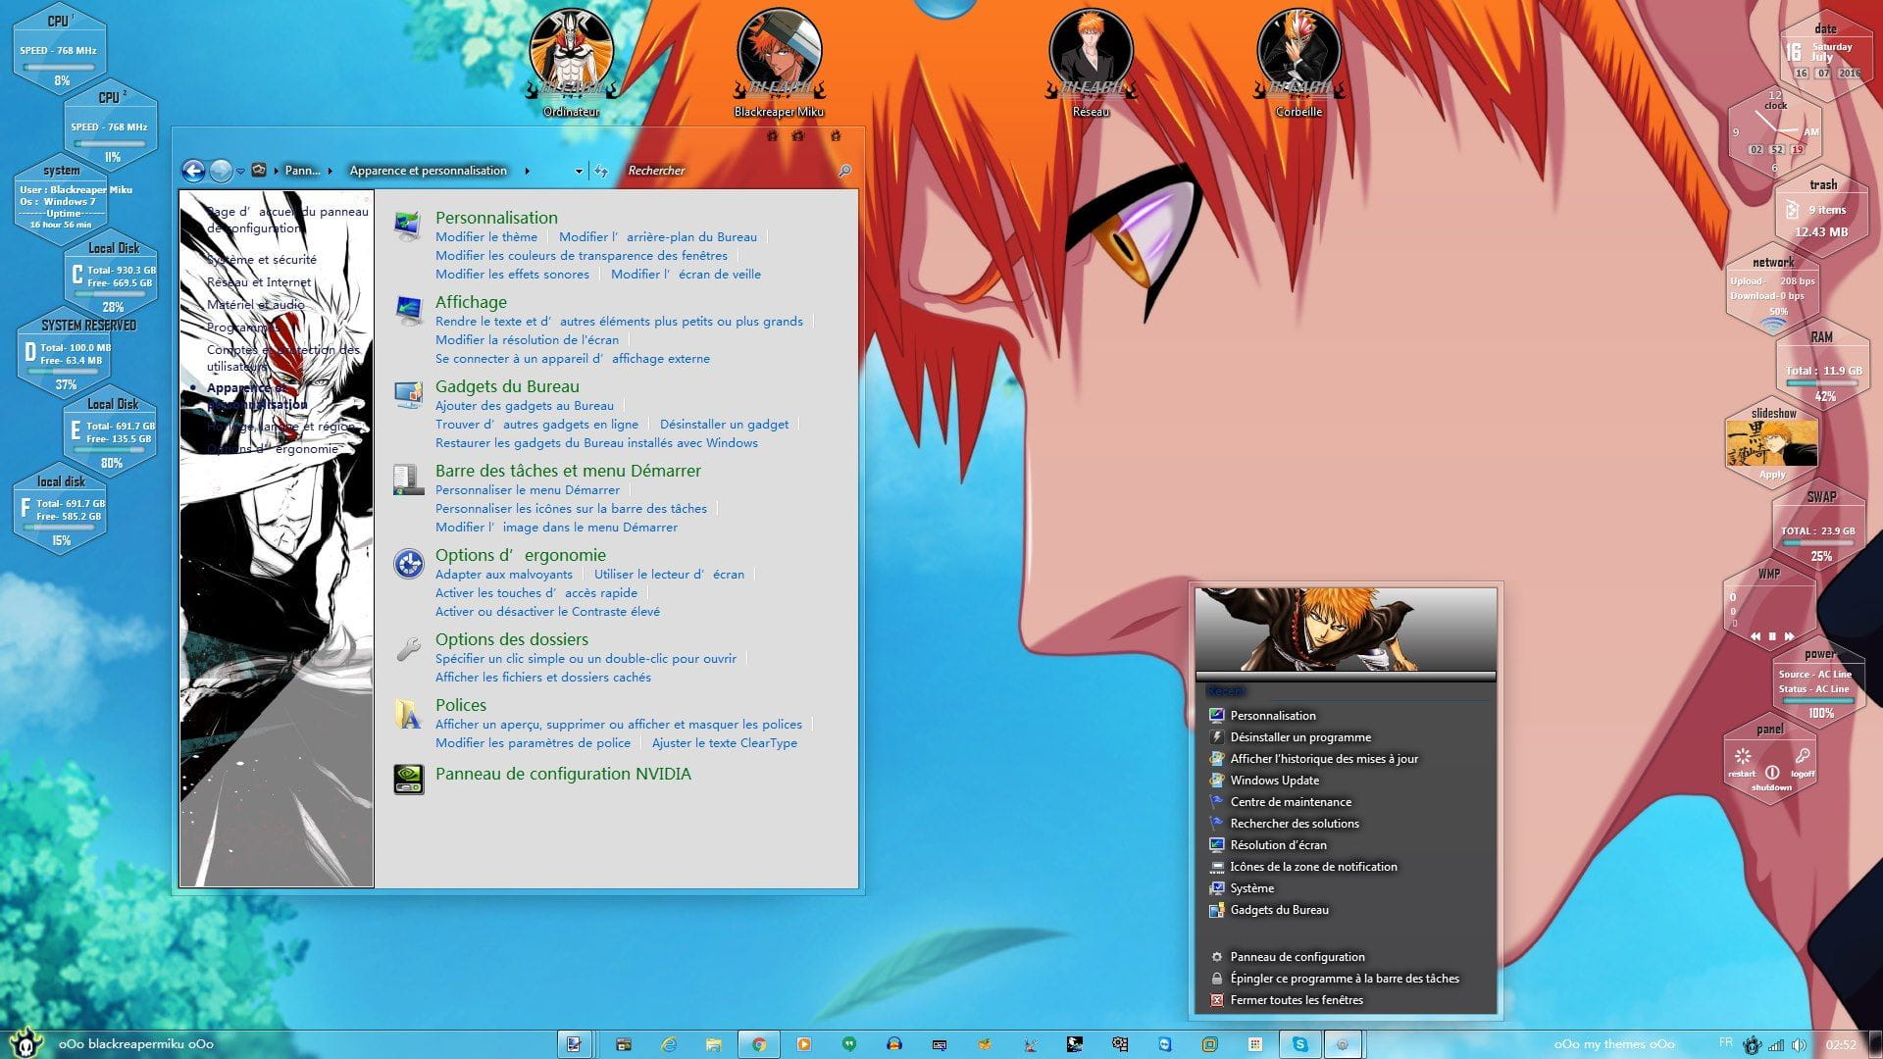
Task: Click the logoff key icon
Action: coord(1803,757)
